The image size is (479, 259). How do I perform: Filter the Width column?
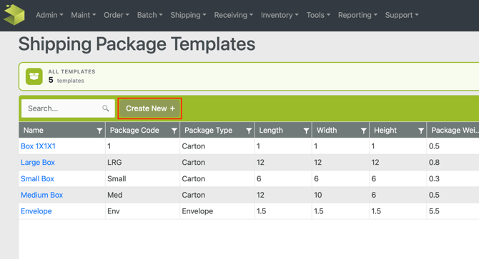click(363, 131)
